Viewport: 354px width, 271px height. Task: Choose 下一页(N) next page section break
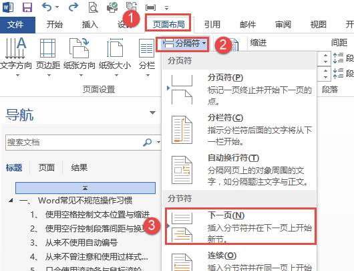tap(240, 226)
